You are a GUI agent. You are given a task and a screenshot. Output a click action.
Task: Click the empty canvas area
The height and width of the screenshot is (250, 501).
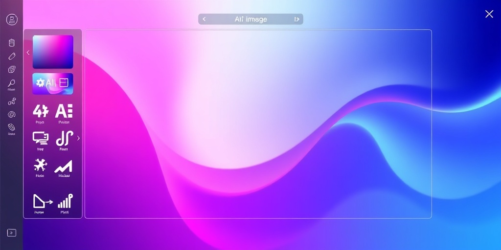click(x=258, y=124)
